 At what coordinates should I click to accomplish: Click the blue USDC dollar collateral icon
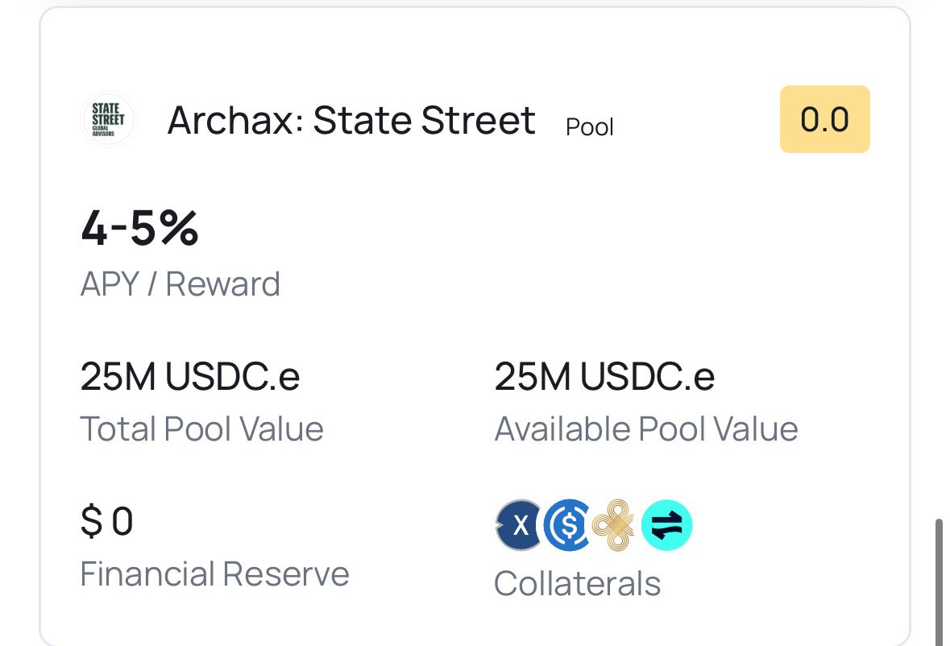(567, 525)
